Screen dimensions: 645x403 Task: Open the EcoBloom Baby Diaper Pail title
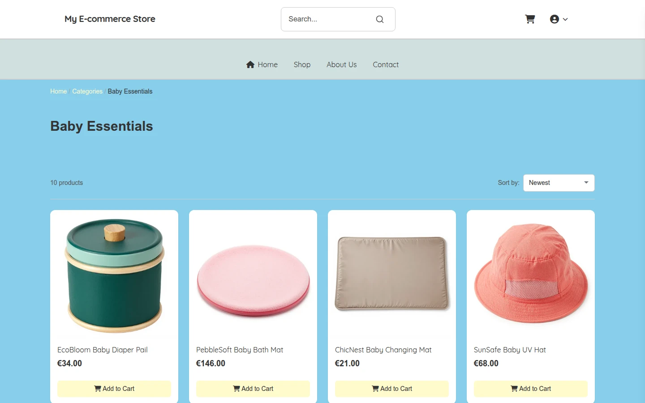tap(103, 350)
